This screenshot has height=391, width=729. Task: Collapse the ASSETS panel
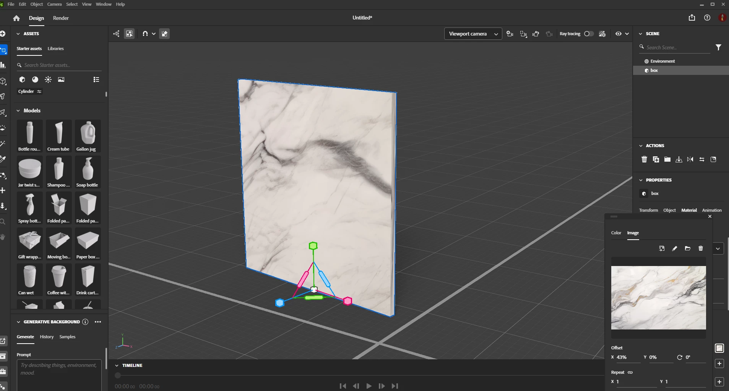pyautogui.click(x=18, y=34)
